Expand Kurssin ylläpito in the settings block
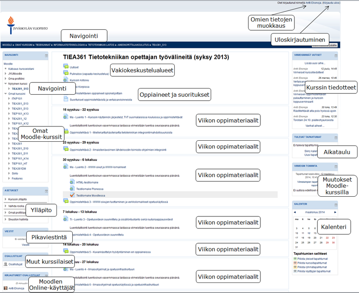359x293 pixels. [x=5, y=199]
